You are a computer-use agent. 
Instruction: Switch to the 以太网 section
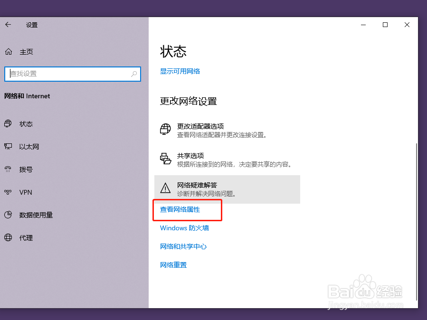[x=28, y=147]
